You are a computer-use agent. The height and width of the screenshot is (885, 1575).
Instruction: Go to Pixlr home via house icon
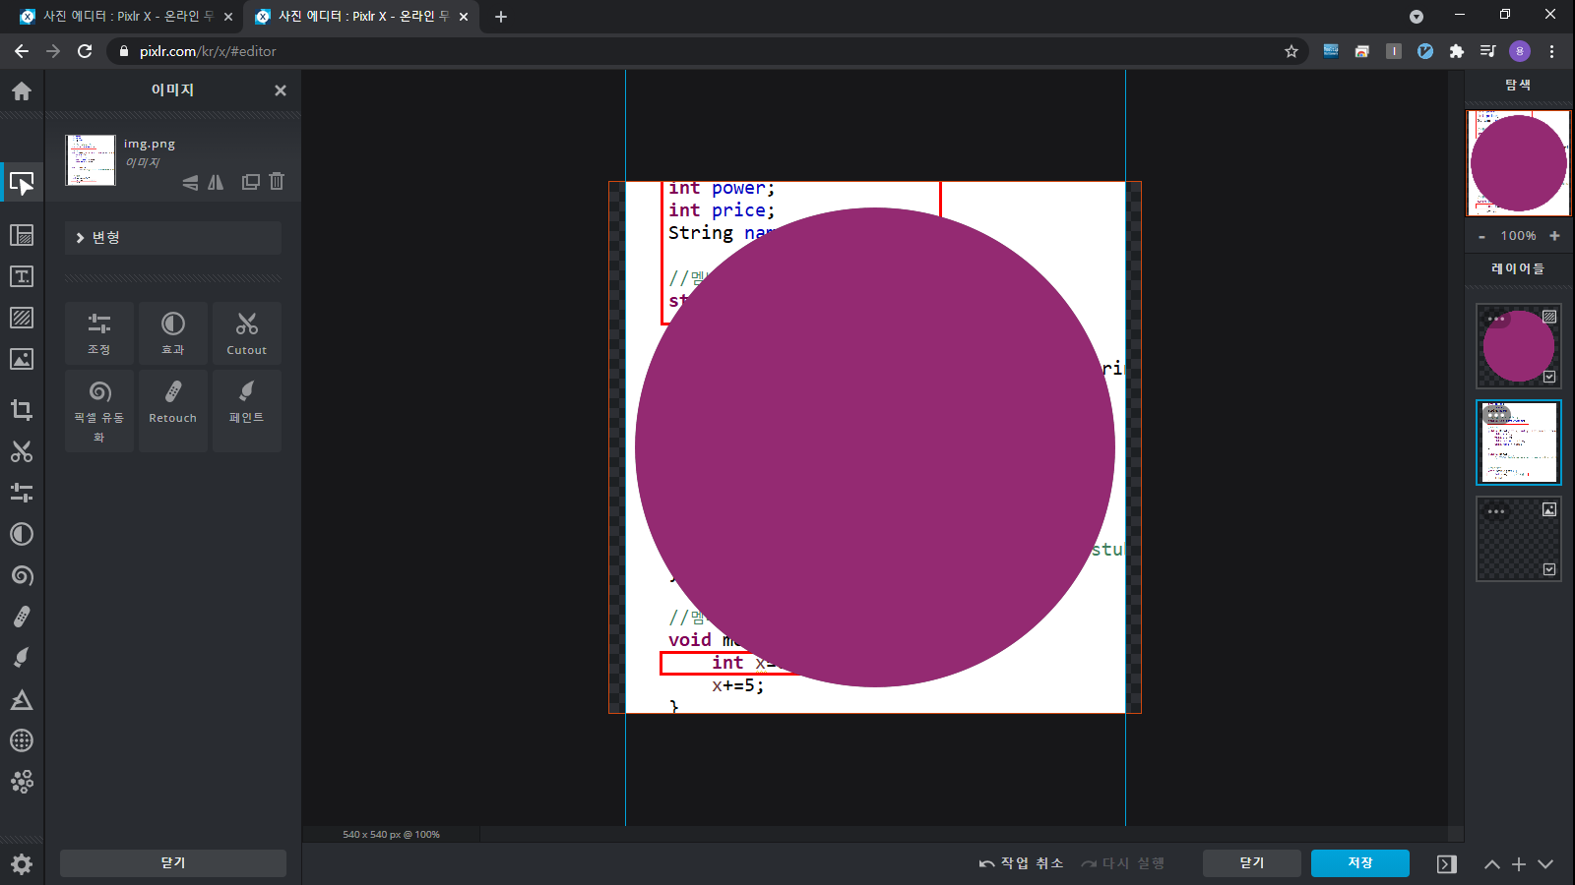tap(22, 91)
